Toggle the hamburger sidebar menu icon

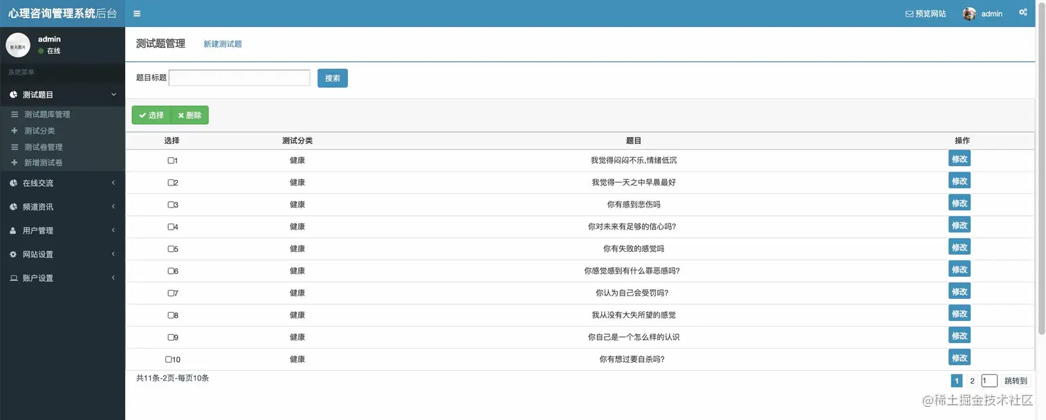point(137,14)
